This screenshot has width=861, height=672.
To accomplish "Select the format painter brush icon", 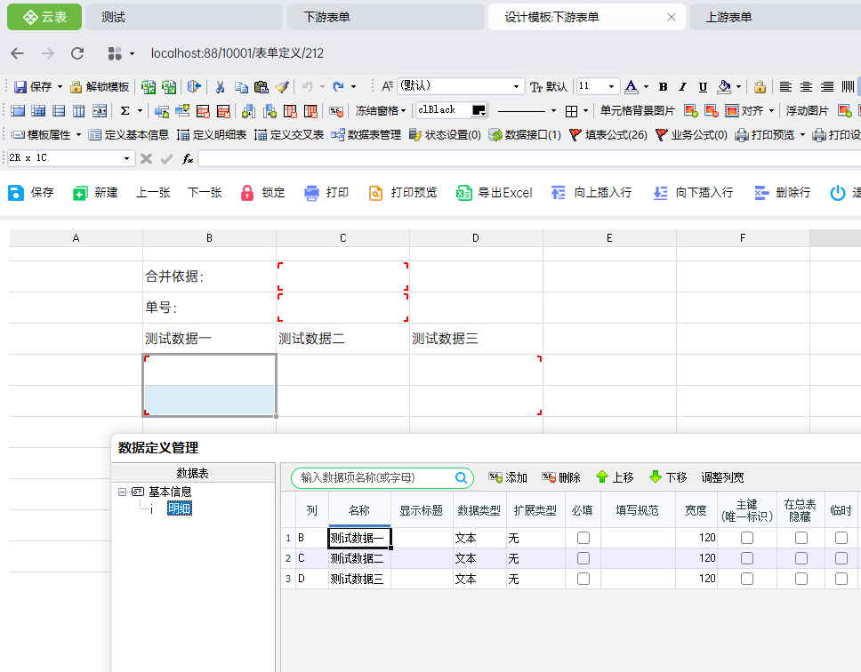I will click(282, 87).
